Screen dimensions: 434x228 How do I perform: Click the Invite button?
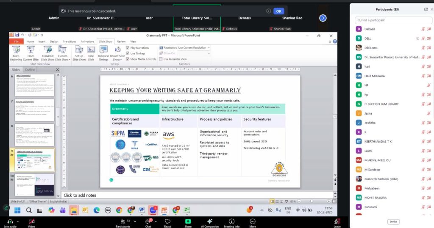coord(393,222)
